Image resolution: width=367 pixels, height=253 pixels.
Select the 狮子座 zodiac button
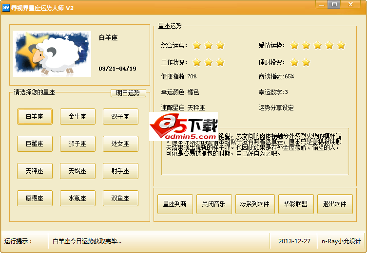77,144
